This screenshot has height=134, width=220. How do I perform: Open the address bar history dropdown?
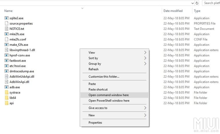coord(193,3)
